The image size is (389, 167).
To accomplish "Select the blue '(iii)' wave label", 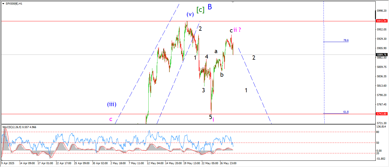I will [x=111, y=104].
